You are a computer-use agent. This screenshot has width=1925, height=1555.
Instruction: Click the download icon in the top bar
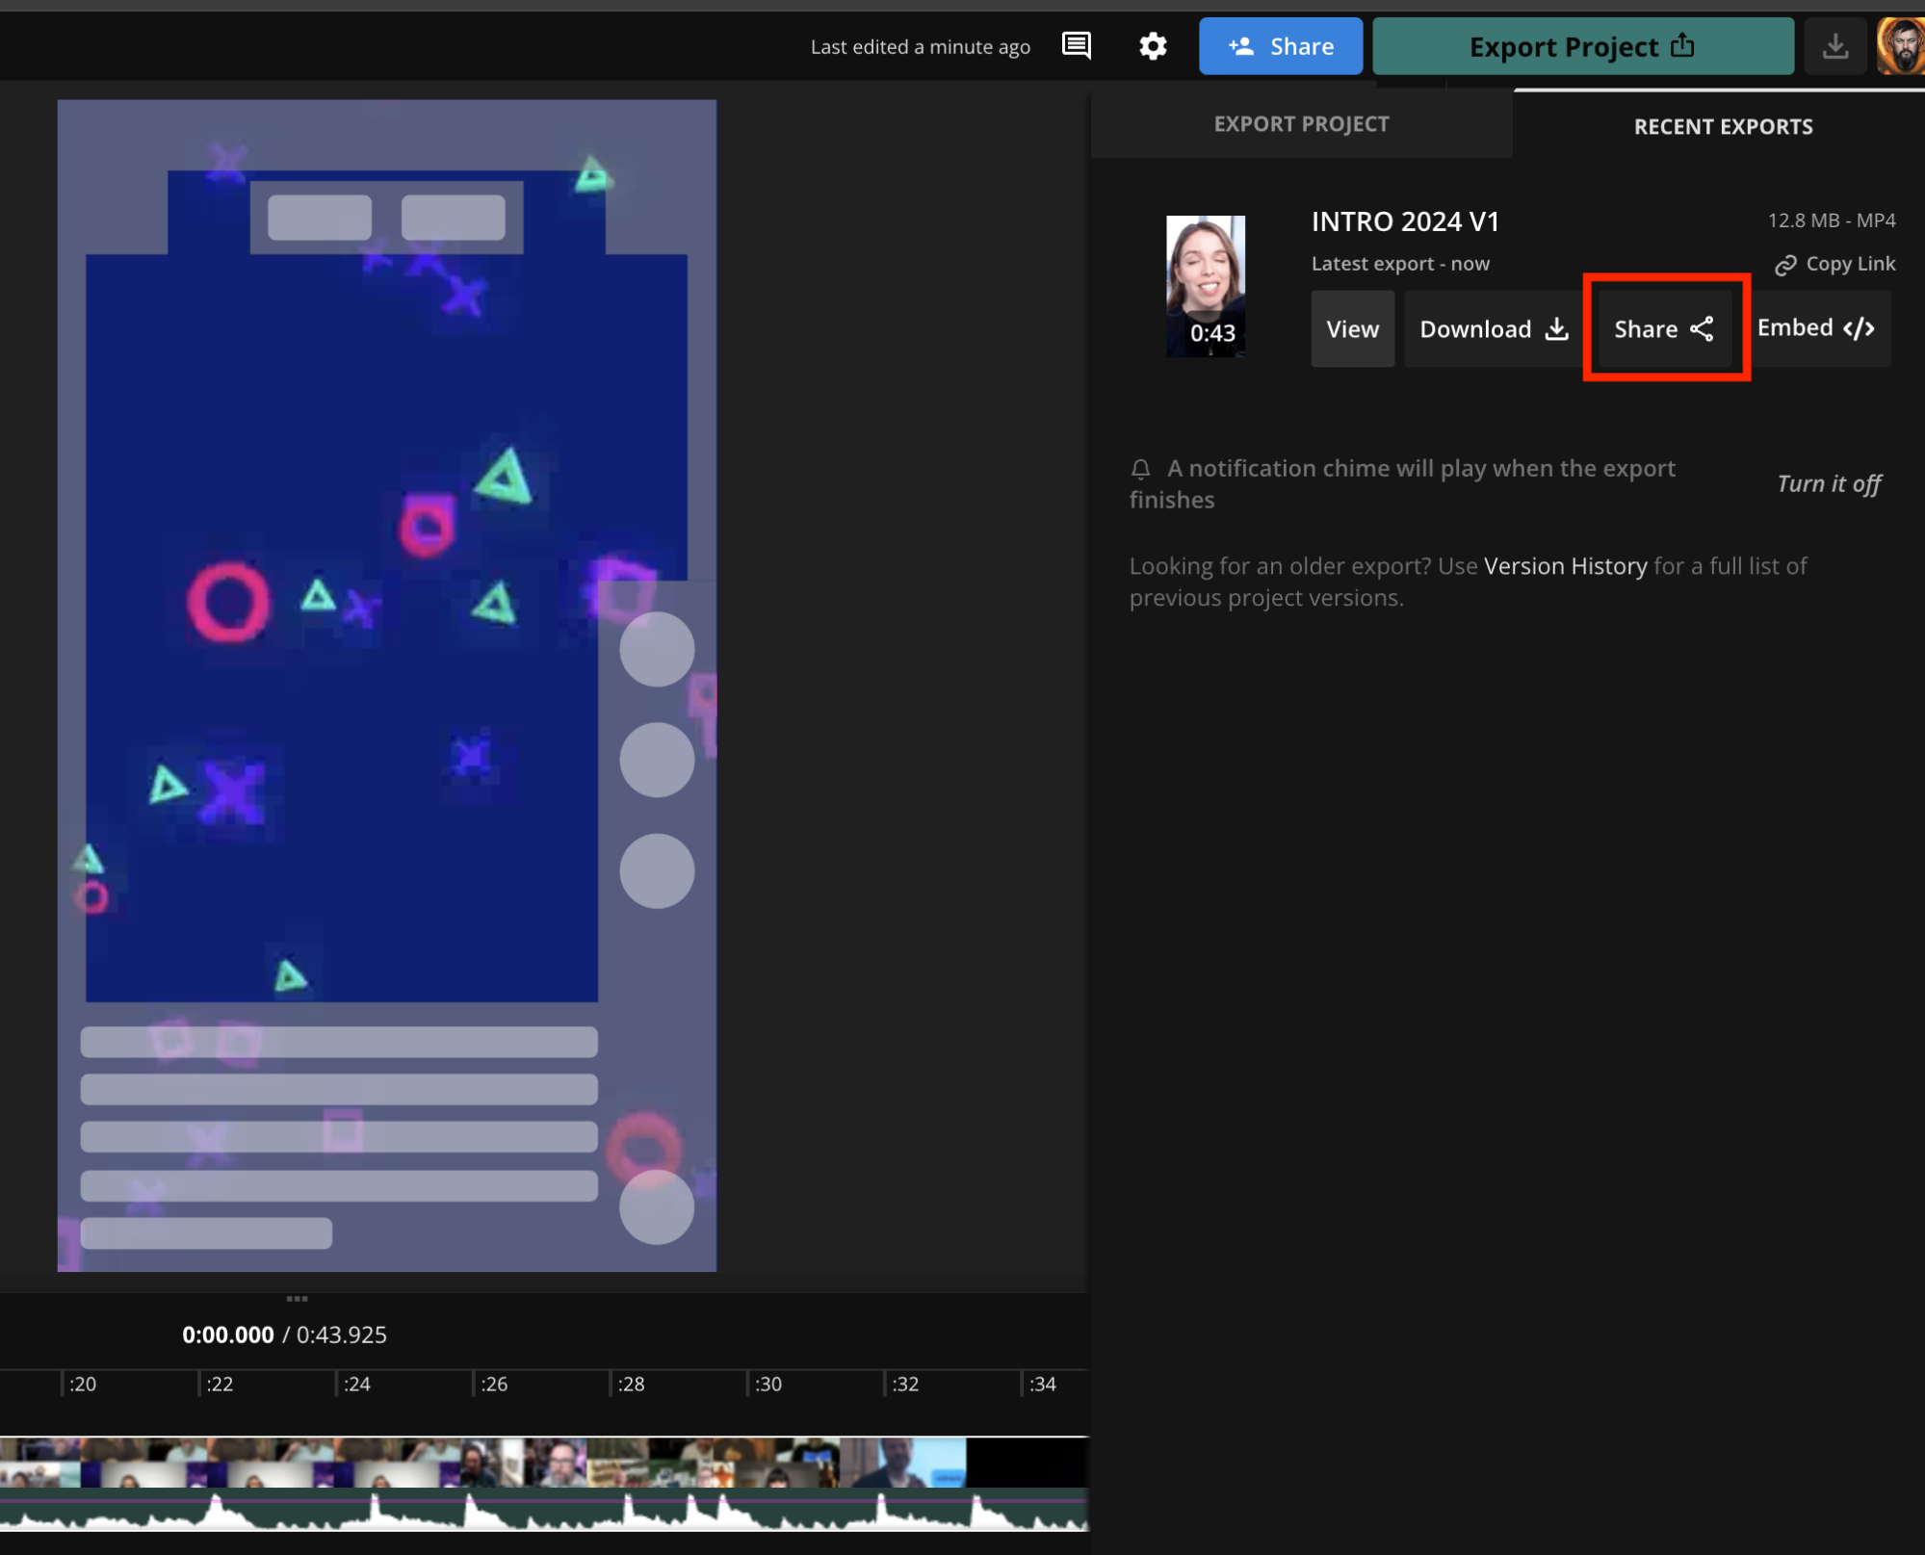1834,45
